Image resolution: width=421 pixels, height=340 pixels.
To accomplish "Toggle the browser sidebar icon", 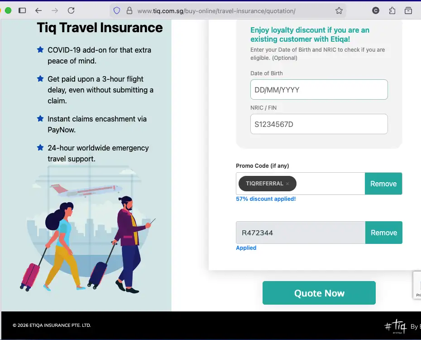I will point(22,10).
